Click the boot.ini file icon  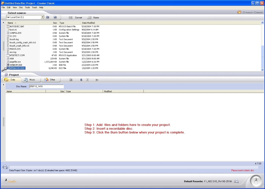[x=8, y=30]
